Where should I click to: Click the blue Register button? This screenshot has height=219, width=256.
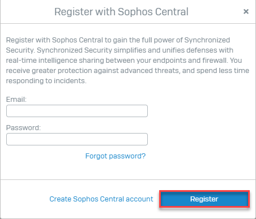pyautogui.click(x=204, y=199)
